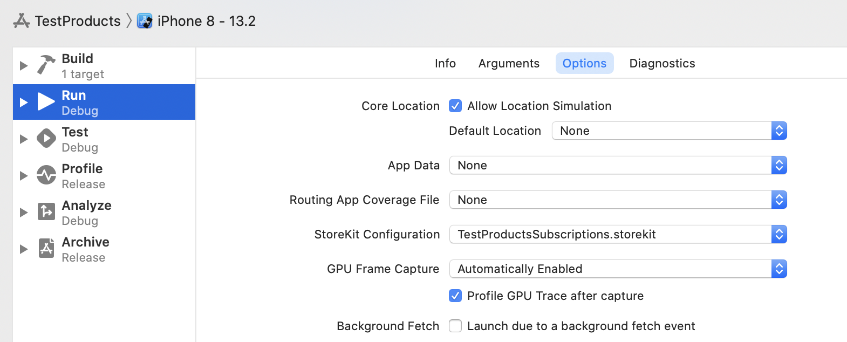Screen dimensions: 847x342
Task: Open the GPU Frame Capture dropdown
Action: [x=618, y=269]
